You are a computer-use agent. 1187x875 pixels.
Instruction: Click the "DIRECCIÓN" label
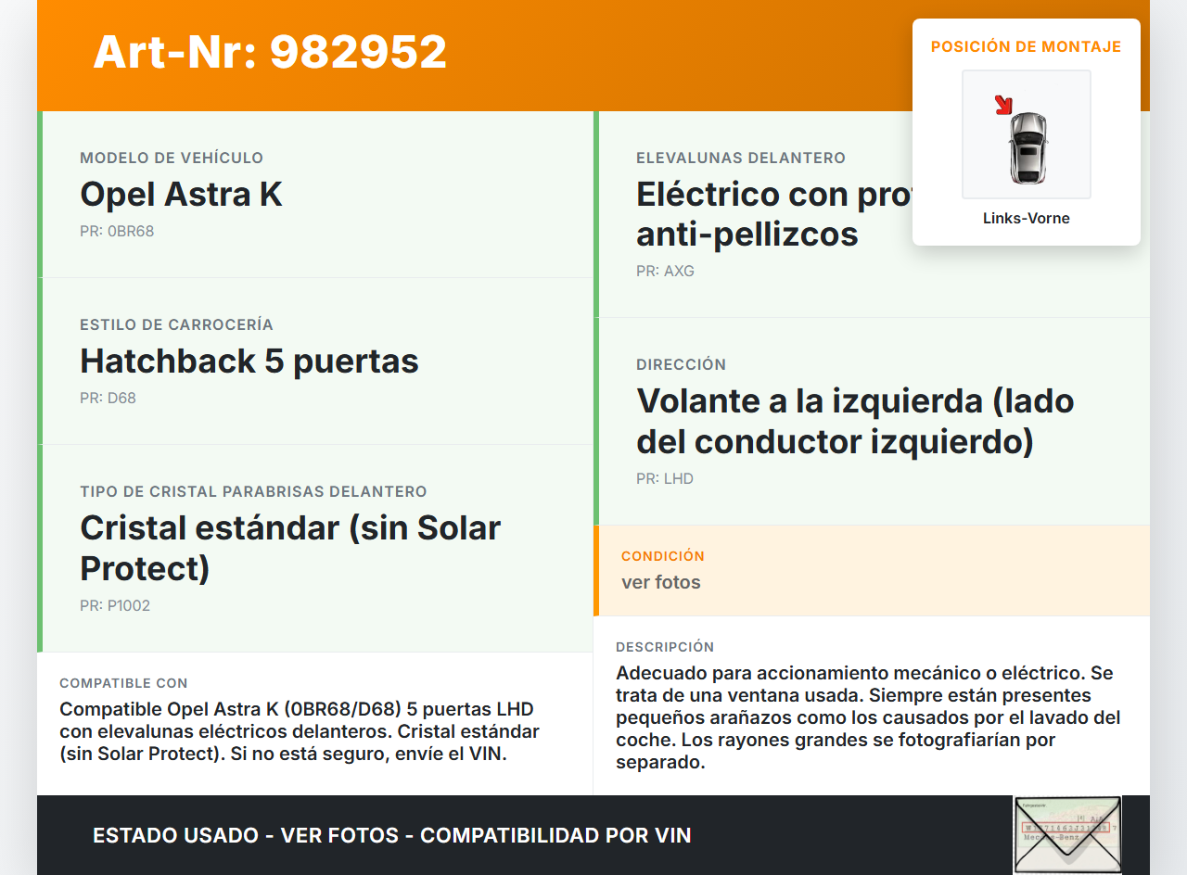pos(681,365)
